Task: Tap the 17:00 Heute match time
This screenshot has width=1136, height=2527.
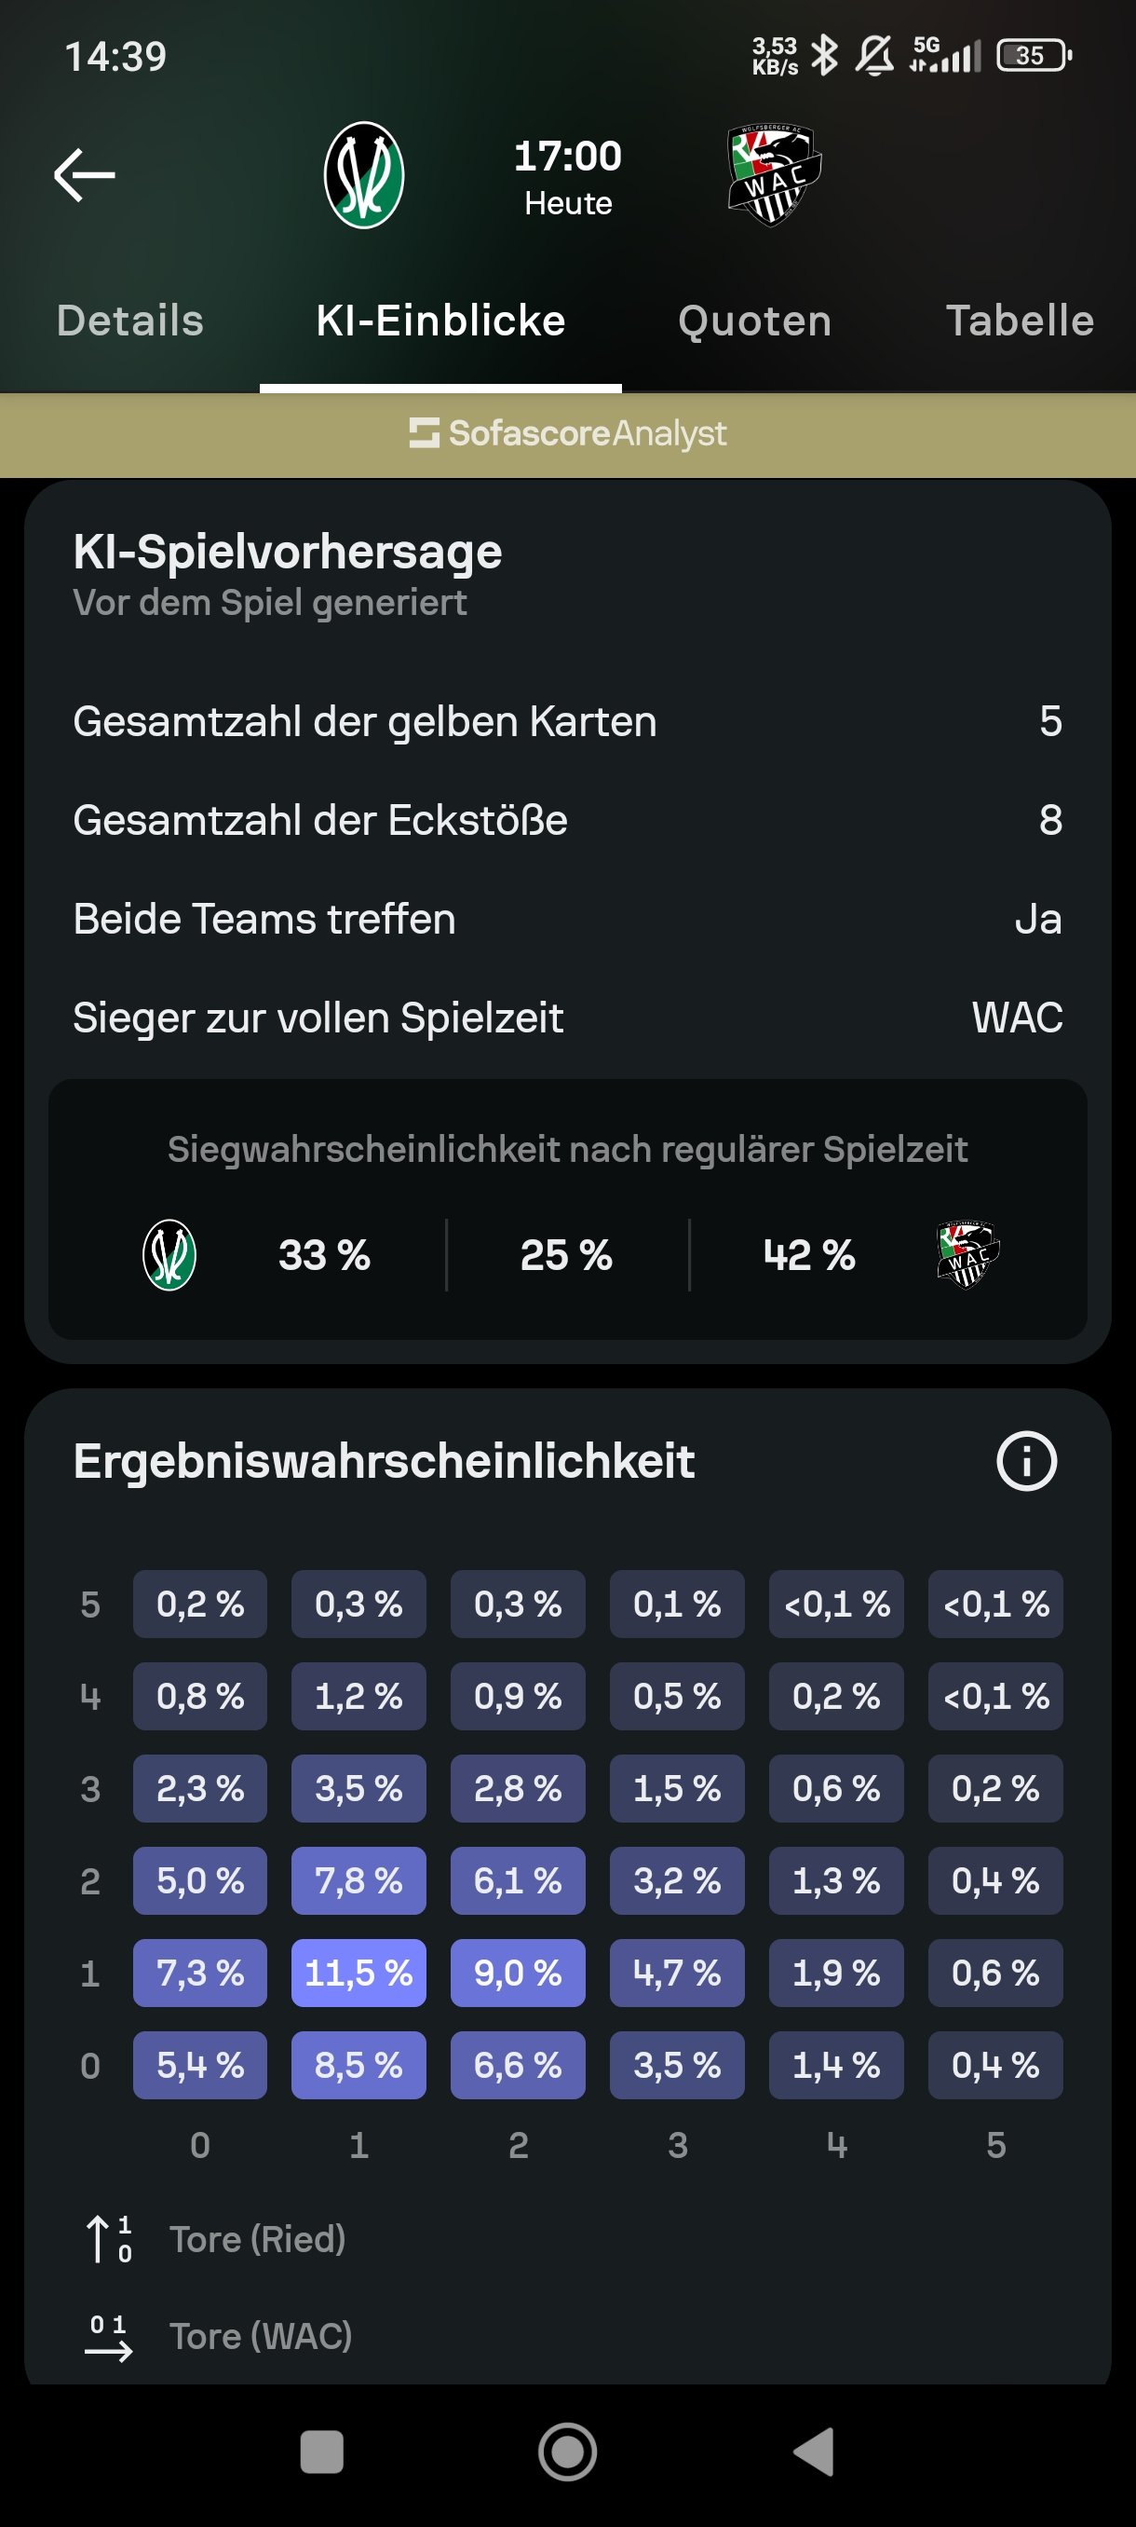Action: click(567, 175)
